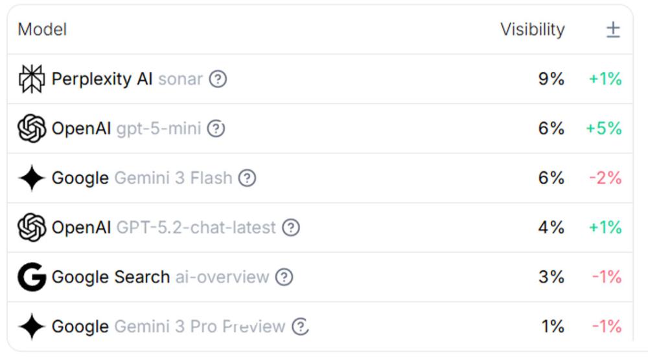Open help icon next to sonar
The height and width of the screenshot is (359, 648).
[x=218, y=79]
